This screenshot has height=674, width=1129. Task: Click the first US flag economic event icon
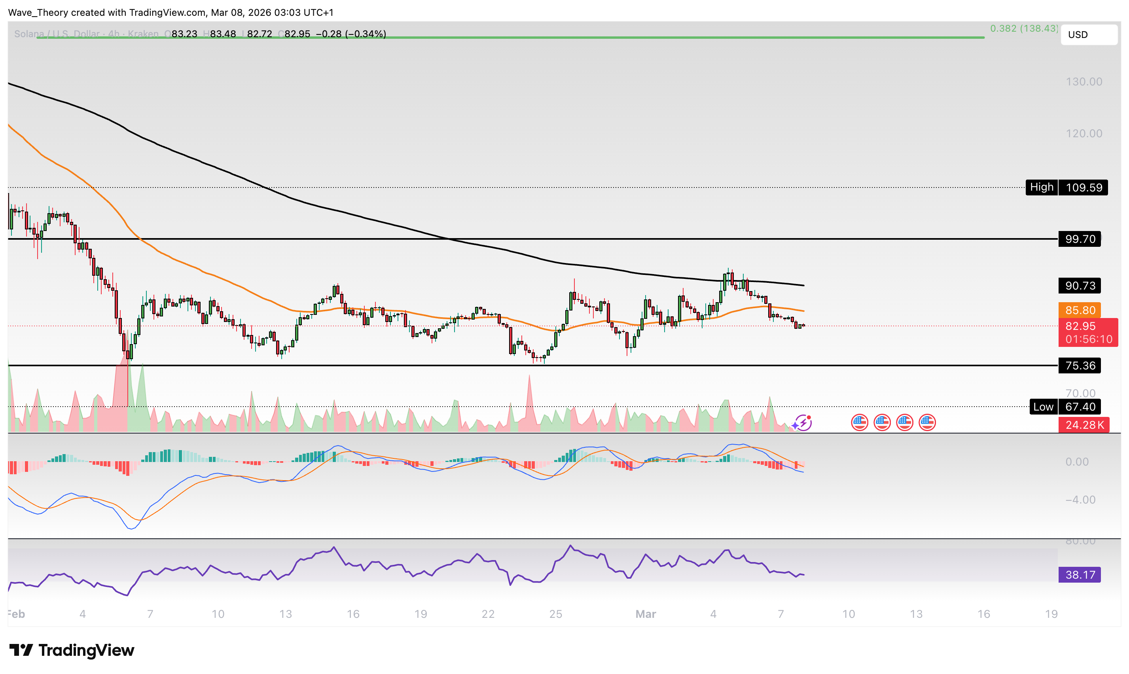(859, 422)
